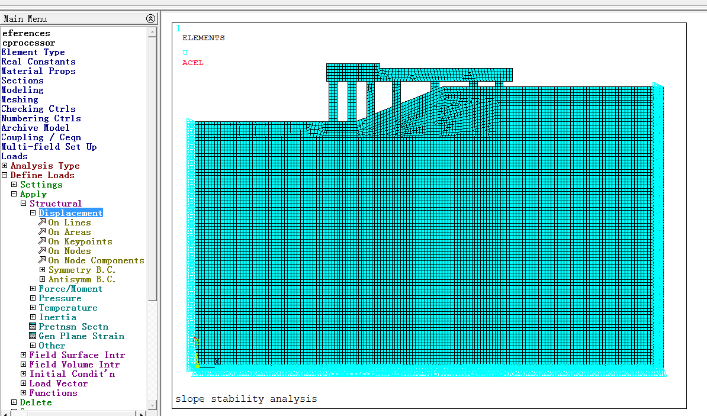Screen dimensions: 707x416
Task: Expand the Force/Moment load branch
Action: pos(33,289)
